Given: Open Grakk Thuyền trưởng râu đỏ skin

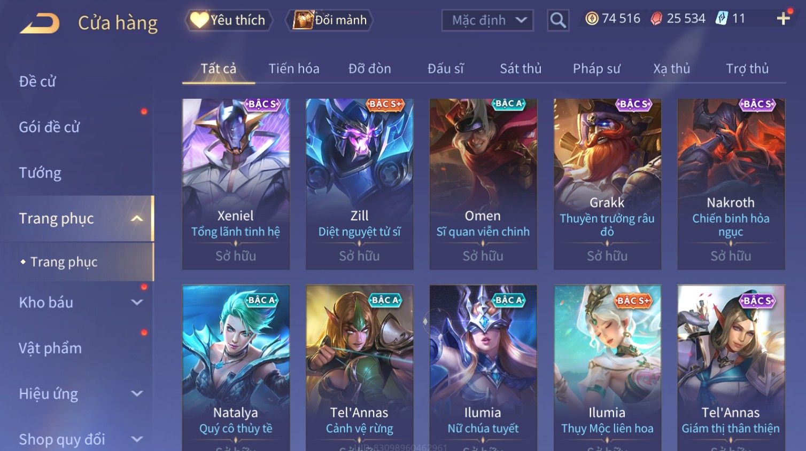Looking at the screenshot, I should point(607,184).
